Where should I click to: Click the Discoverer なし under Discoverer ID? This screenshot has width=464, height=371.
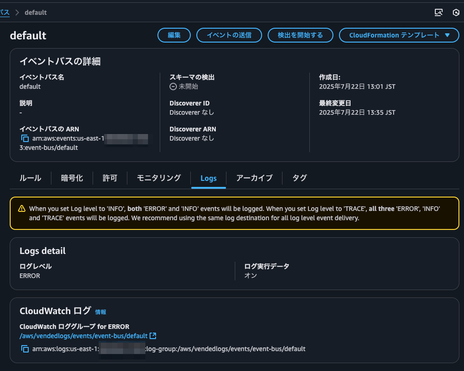tap(192, 112)
